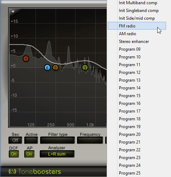Toggle the DCF On button
The height and width of the screenshot is (177, 171).
coord(14,154)
